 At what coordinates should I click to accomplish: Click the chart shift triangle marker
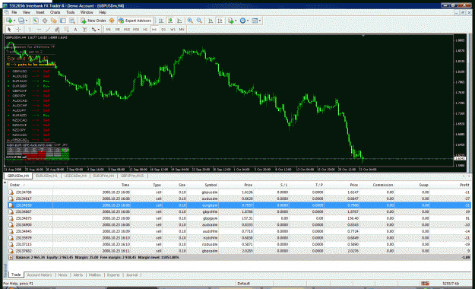(x=363, y=36)
